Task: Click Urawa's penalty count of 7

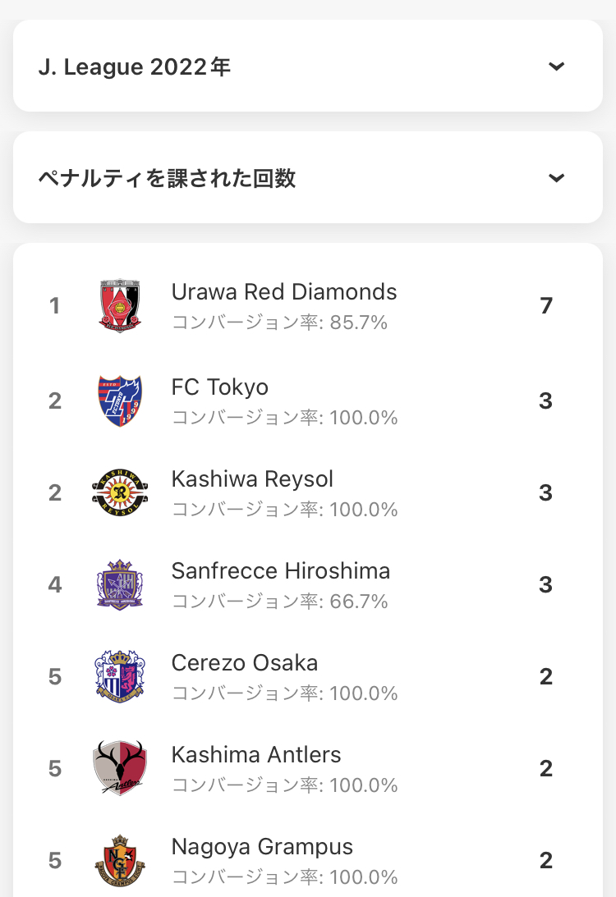Action: tap(546, 306)
